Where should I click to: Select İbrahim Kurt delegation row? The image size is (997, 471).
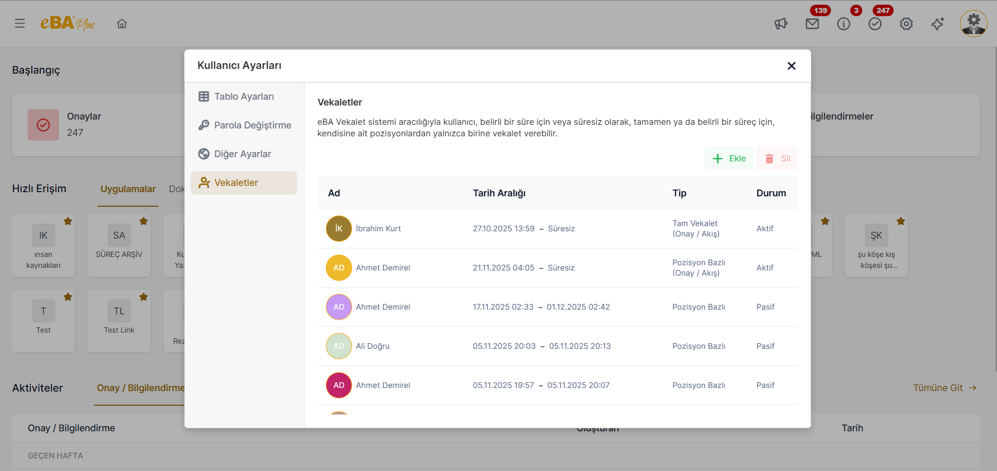click(557, 229)
